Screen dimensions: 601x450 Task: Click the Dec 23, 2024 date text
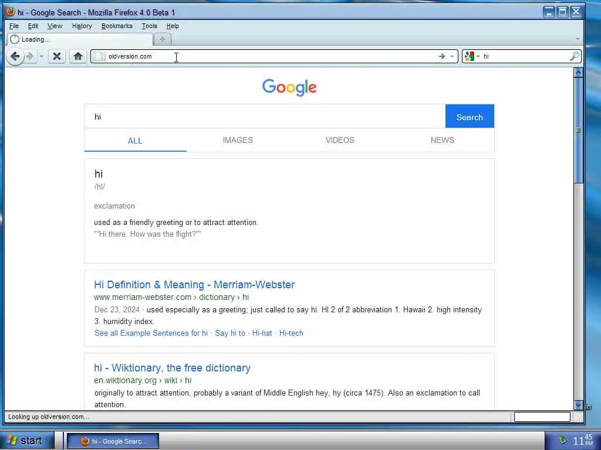pyautogui.click(x=117, y=310)
